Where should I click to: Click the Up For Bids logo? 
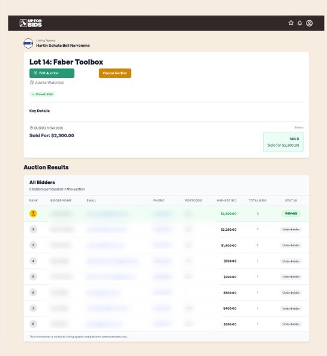coord(31,23)
